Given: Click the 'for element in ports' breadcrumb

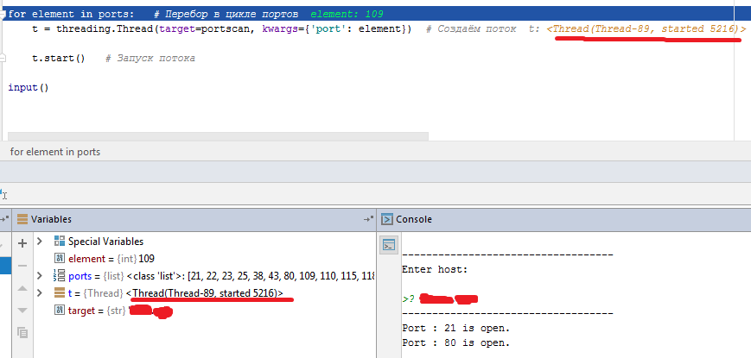Looking at the screenshot, I should (x=55, y=152).
